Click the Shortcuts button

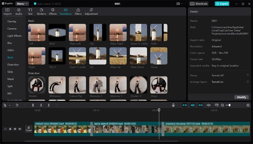click(199, 3)
